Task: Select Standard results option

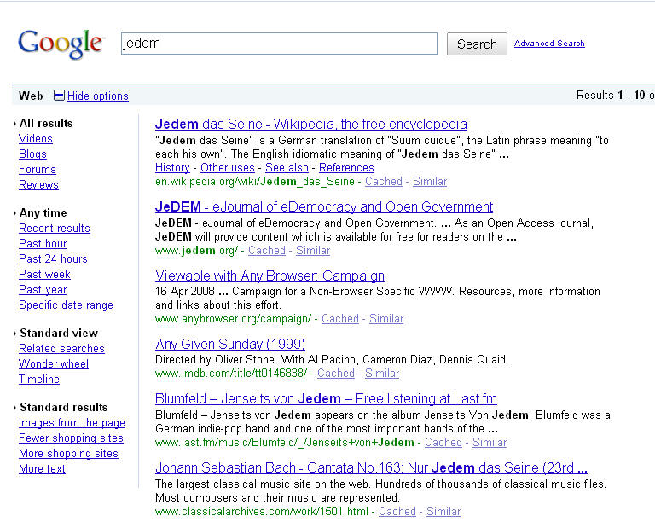Action: (63, 407)
